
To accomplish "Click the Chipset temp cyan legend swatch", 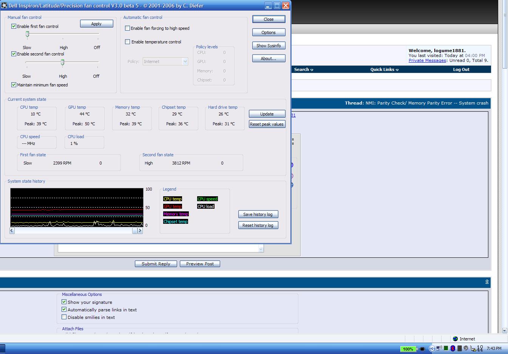I will (x=176, y=222).
